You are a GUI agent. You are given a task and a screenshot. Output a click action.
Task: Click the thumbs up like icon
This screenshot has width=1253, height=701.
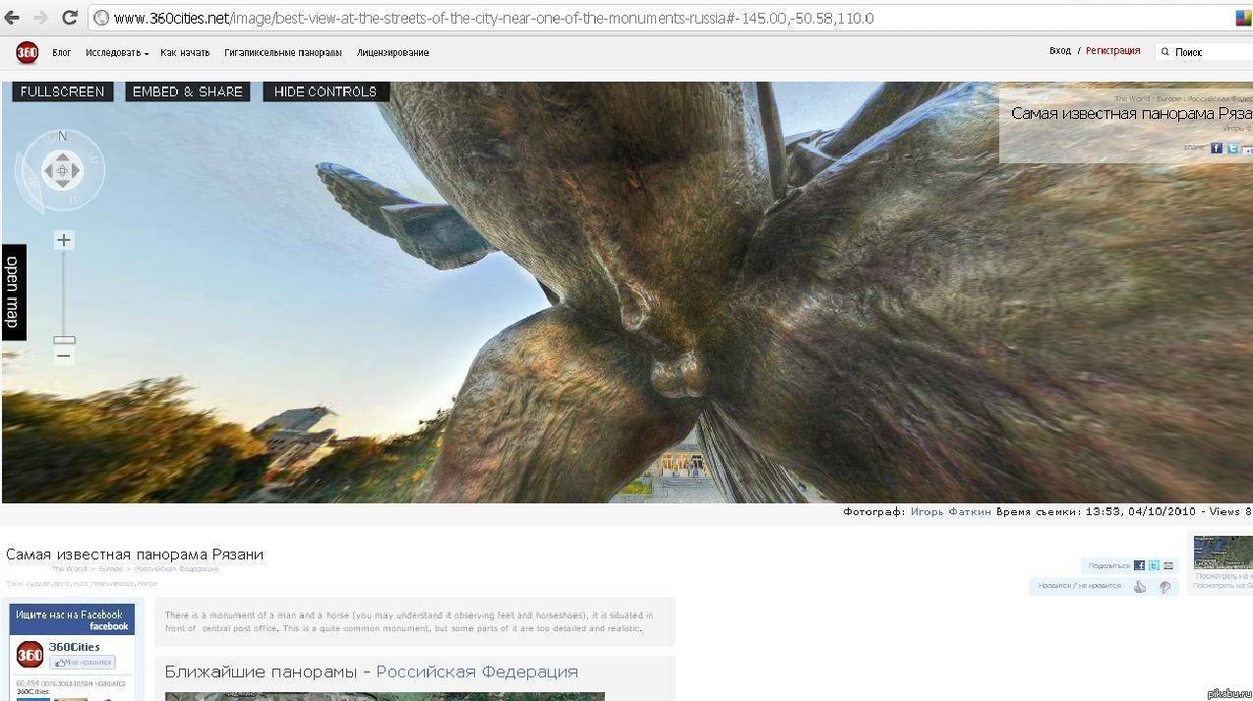1139,587
